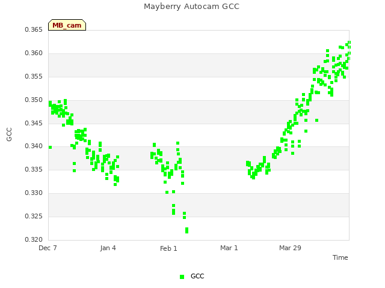Click the isolated data point at 0.340 near Dec 7
Screen dimensions: 385x288
coord(50,147)
